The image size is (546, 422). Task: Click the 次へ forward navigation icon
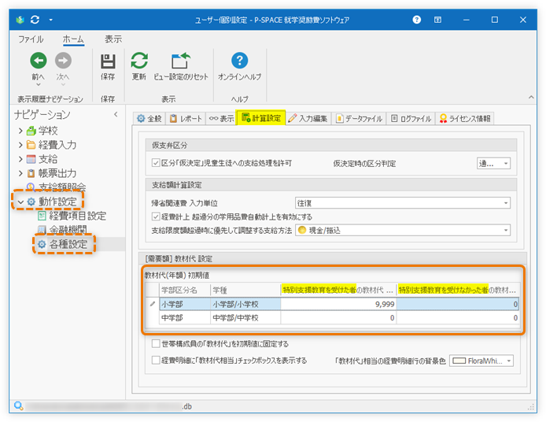point(63,61)
